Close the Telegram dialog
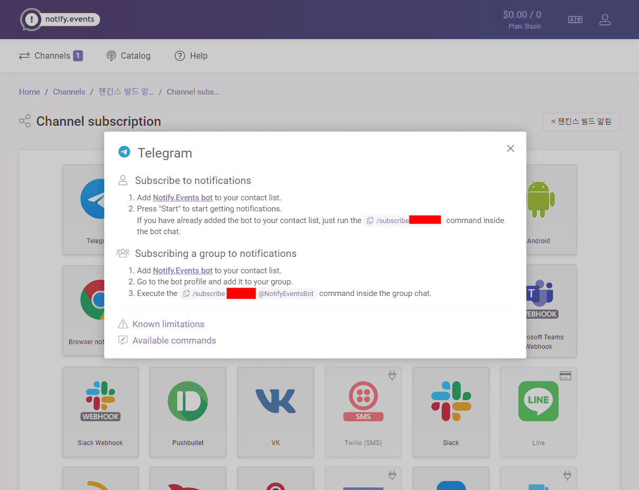 [510, 149]
